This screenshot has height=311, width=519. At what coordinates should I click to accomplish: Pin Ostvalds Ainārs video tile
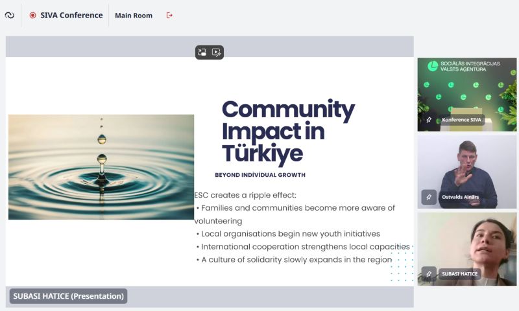(429, 196)
